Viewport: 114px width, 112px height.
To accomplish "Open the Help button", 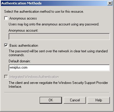I will click(99, 100).
